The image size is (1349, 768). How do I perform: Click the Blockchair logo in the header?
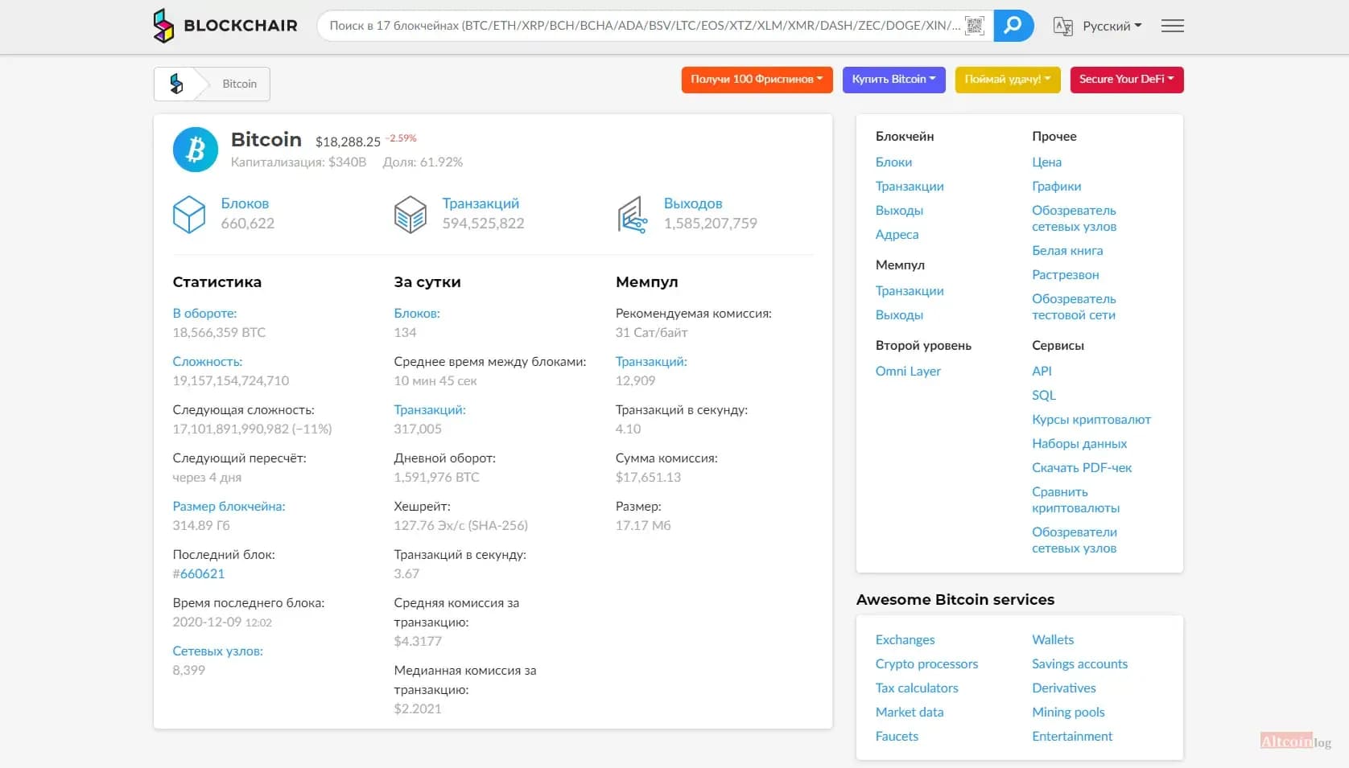[x=225, y=26]
